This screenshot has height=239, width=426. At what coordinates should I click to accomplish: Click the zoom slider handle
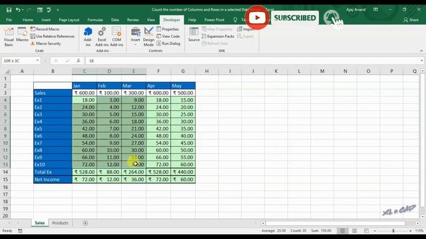click(393, 231)
